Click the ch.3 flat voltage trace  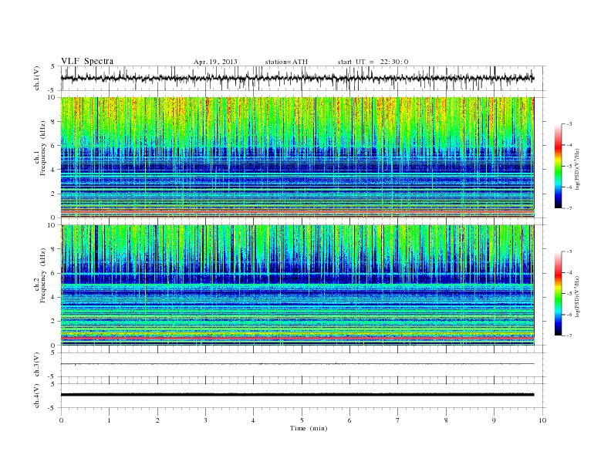297,364
